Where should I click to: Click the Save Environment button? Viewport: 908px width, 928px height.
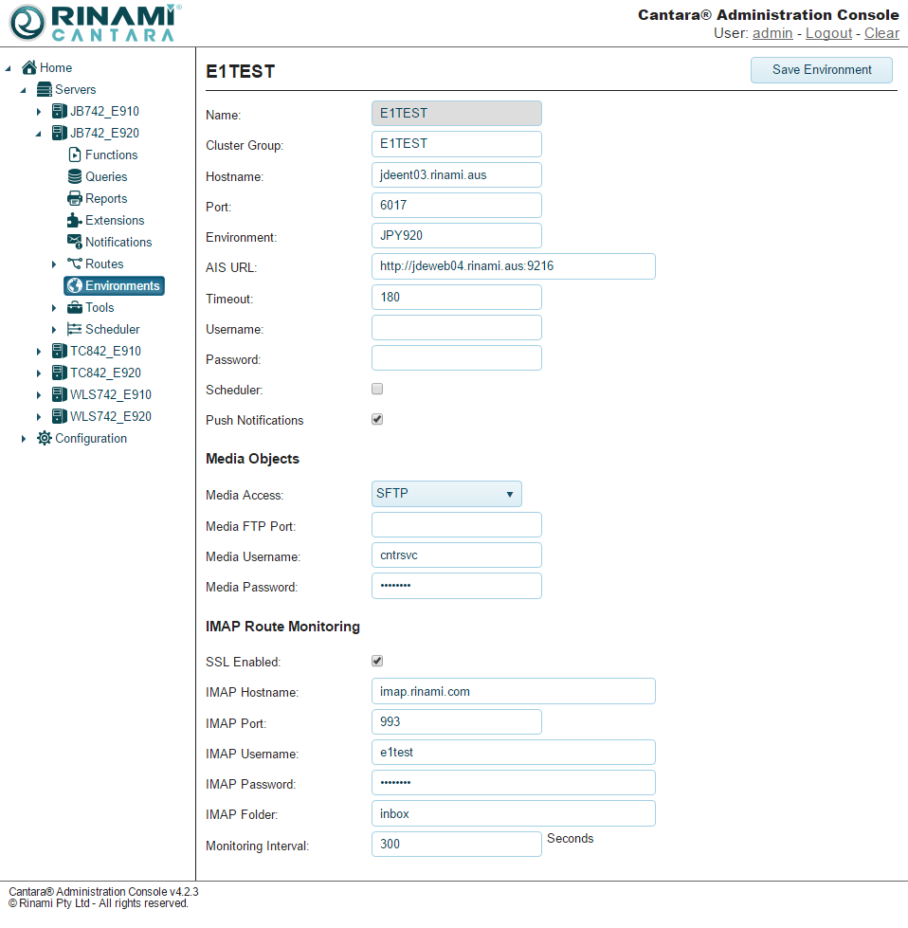coord(821,70)
